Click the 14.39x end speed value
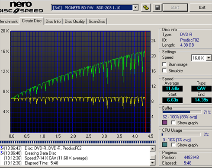 (x=201, y=100)
